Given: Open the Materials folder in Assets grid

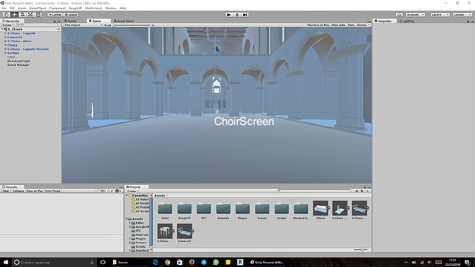Looking at the screenshot, I should [223, 208].
